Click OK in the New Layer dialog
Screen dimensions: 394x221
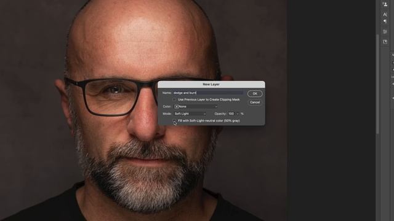[x=255, y=93]
